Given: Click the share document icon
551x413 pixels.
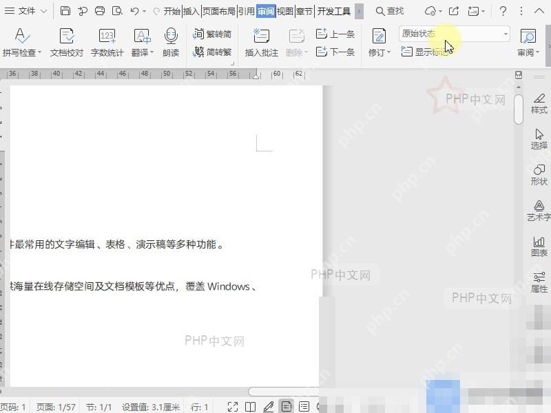Looking at the screenshot, I should 454,11.
